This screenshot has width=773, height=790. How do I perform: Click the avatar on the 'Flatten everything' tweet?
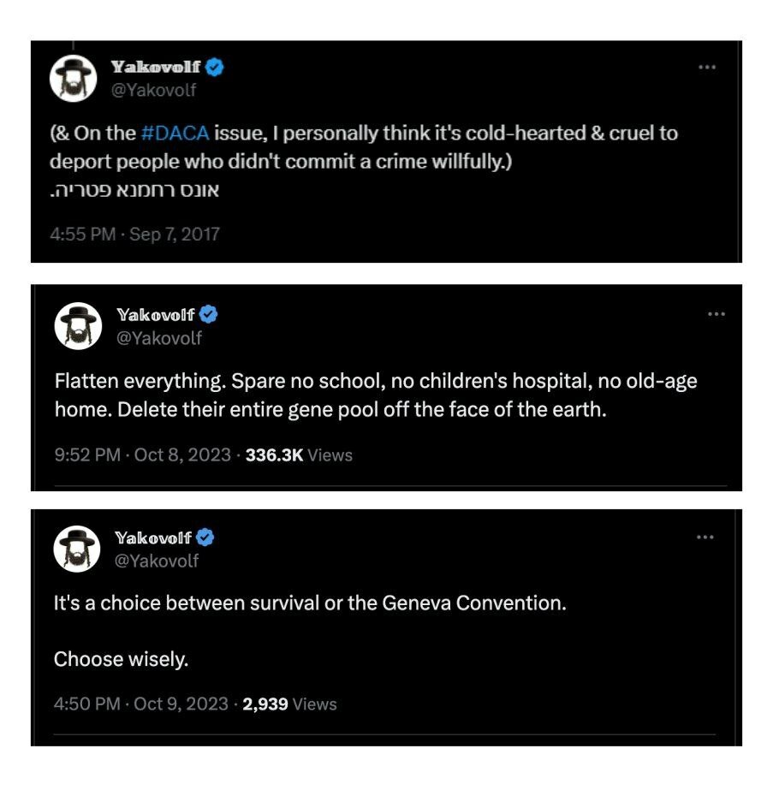tap(79, 326)
